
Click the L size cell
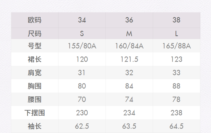(177, 34)
